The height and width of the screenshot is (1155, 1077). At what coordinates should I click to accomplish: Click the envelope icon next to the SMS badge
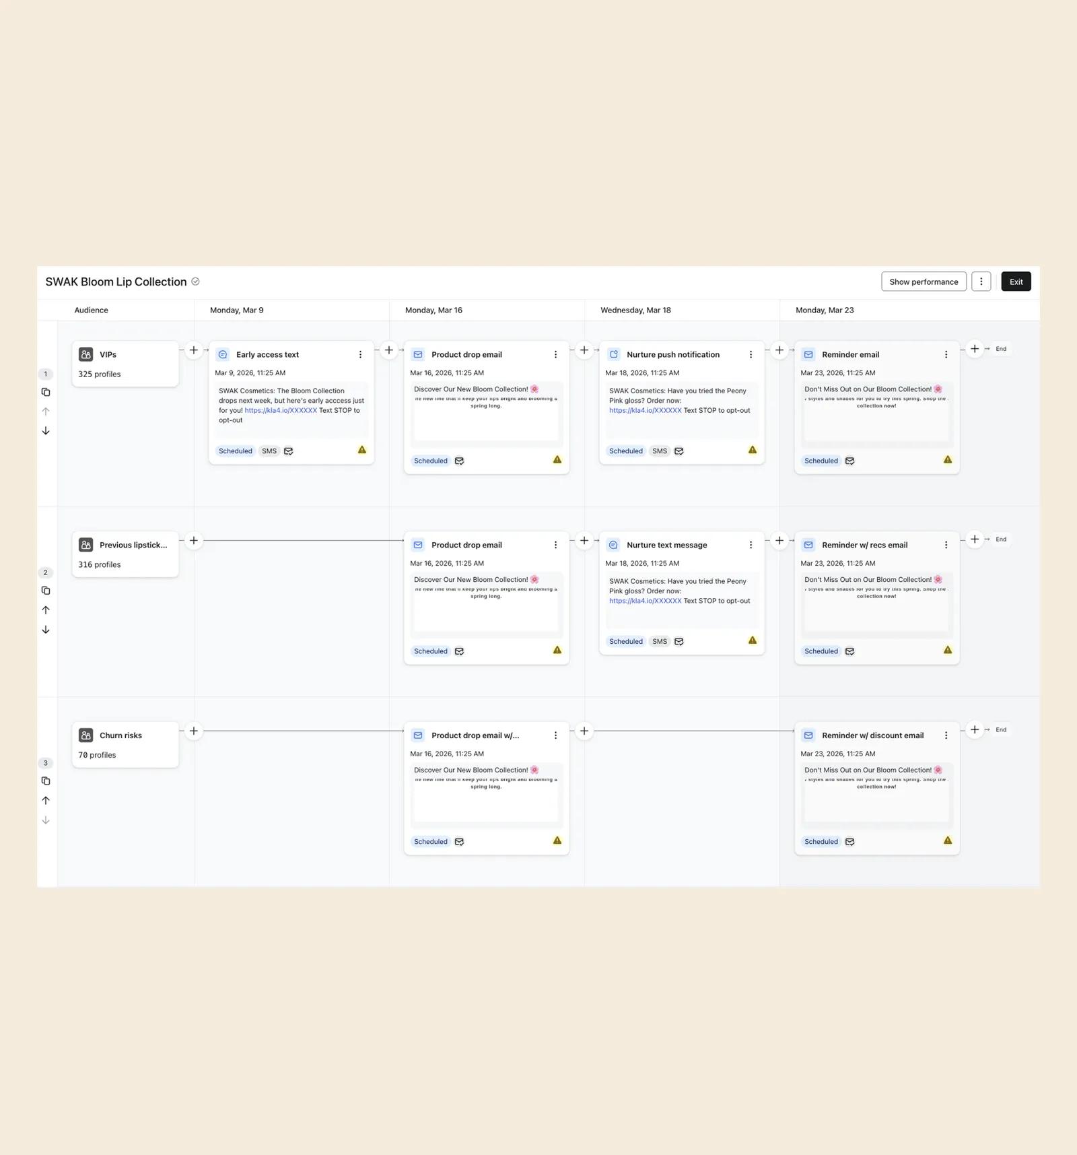pos(289,451)
